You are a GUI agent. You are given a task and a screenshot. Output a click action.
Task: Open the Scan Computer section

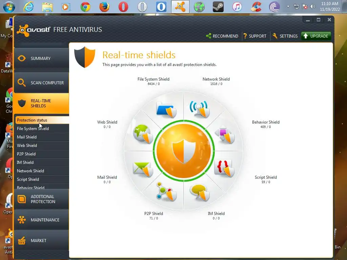coord(41,83)
